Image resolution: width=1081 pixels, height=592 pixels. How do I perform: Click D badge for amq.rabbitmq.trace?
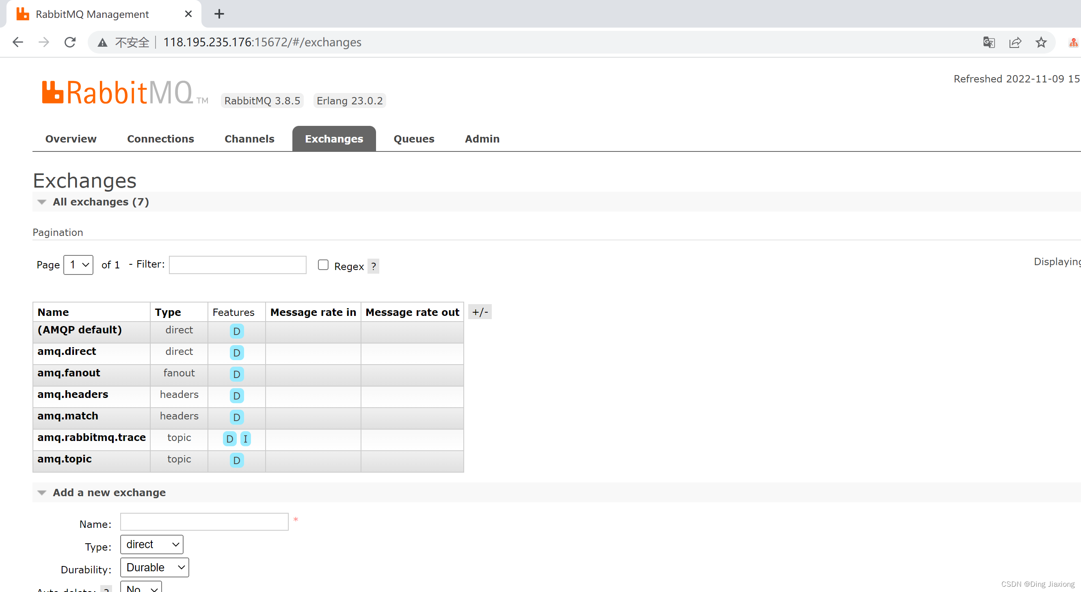click(x=229, y=439)
